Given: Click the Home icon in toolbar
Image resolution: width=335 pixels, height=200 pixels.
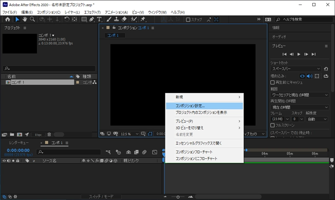Looking at the screenshot, I should point(8,19).
